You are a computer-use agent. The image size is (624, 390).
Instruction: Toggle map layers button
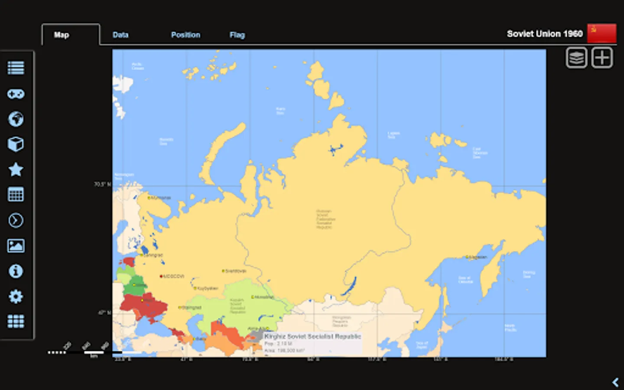point(576,58)
